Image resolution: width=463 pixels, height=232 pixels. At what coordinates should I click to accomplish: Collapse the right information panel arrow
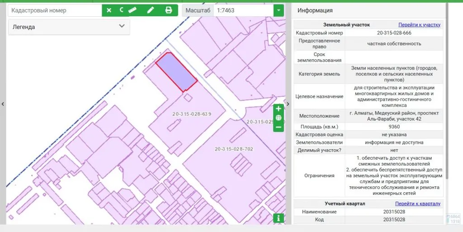coord(288,104)
